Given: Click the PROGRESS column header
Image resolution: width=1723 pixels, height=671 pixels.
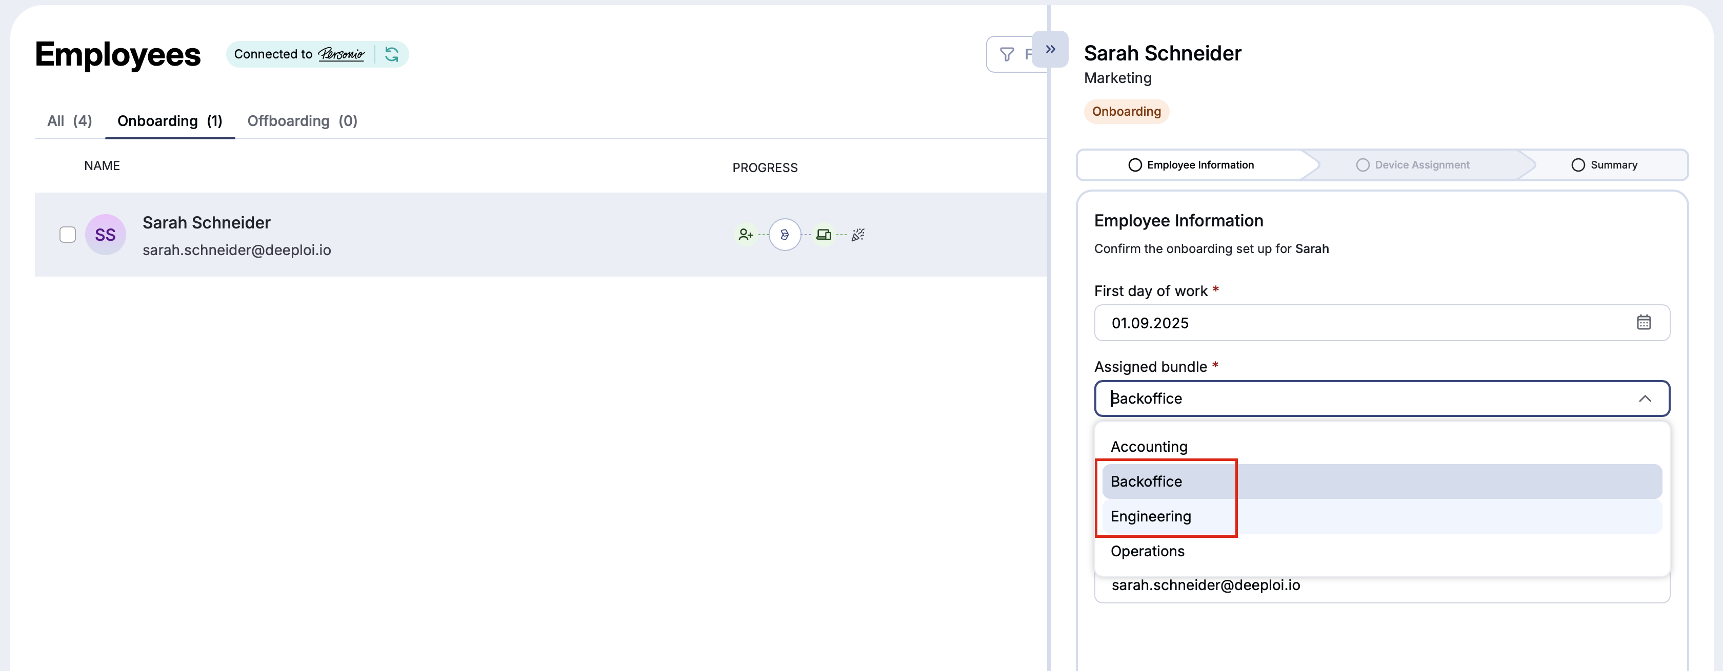Looking at the screenshot, I should tap(765, 168).
